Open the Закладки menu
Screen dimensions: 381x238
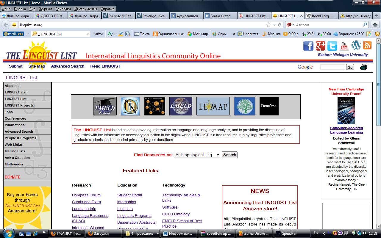(x=63, y=9)
